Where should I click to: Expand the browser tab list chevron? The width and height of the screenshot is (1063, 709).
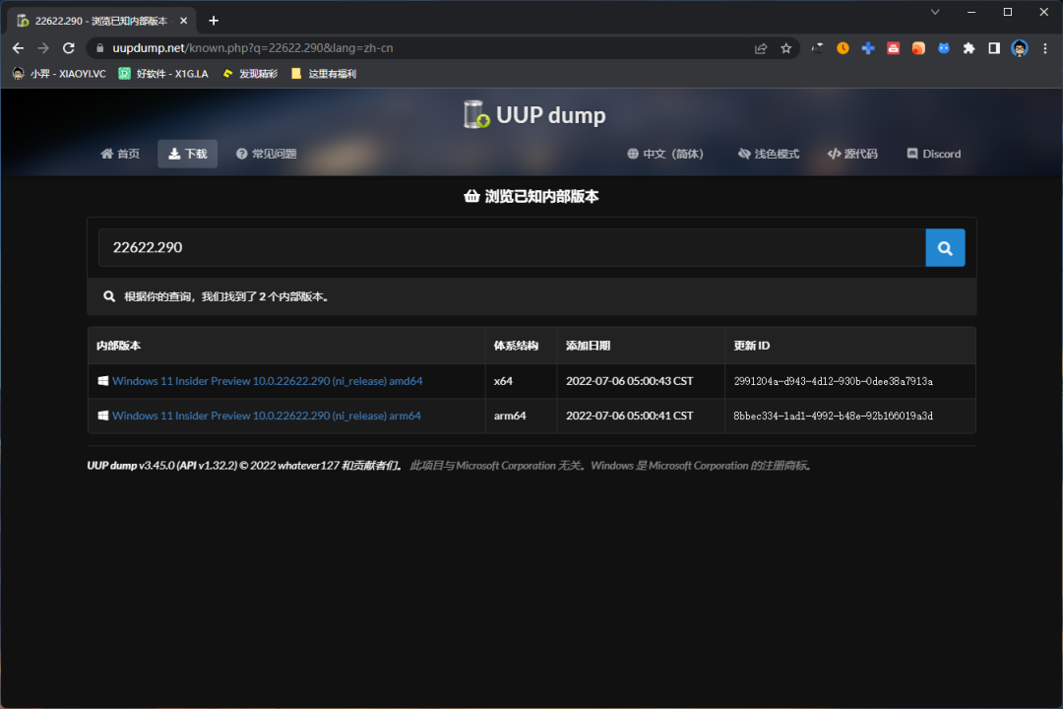[934, 12]
